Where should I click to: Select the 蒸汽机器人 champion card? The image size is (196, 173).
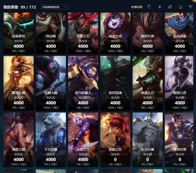pyautogui.click(x=83, y=83)
